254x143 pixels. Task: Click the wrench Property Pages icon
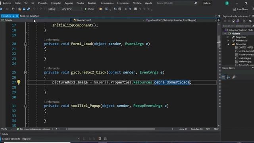(x=234, y=77)
